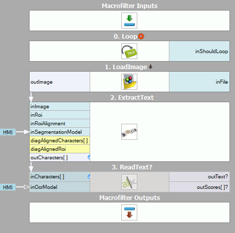Click the inRoi port of ExtractText

coord(60,115)
